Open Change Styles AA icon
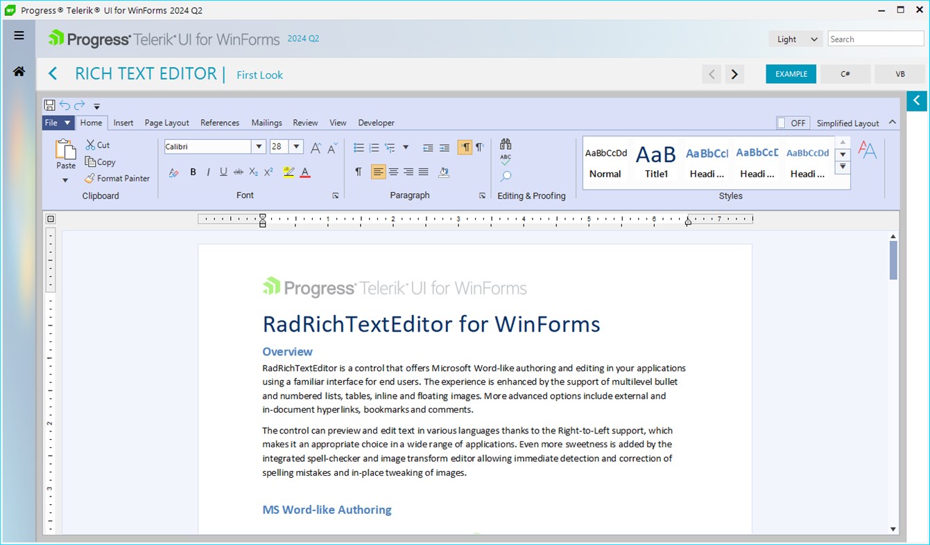930x545 pixels. point(868,150)
